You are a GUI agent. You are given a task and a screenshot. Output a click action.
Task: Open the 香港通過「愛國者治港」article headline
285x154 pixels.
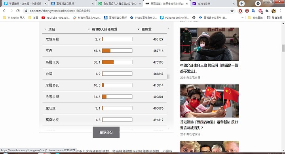tap(209, 125)
